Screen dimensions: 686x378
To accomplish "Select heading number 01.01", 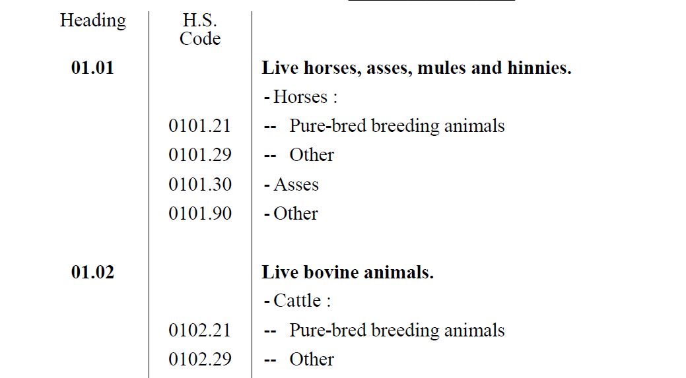I will [92, 68].
